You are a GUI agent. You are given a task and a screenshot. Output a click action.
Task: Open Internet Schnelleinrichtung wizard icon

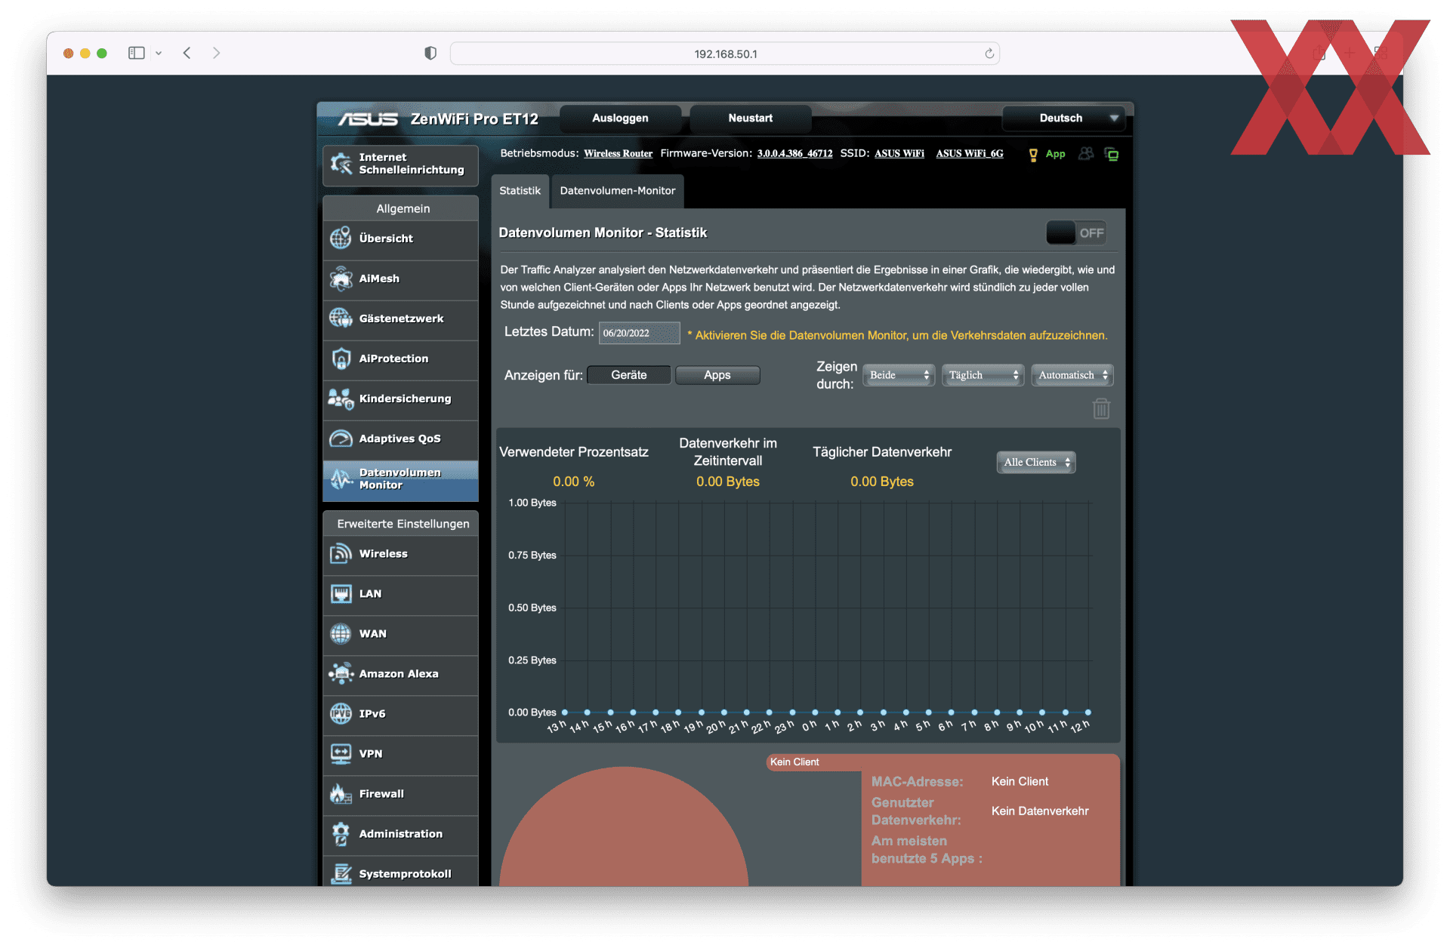(x=341, y=163)
